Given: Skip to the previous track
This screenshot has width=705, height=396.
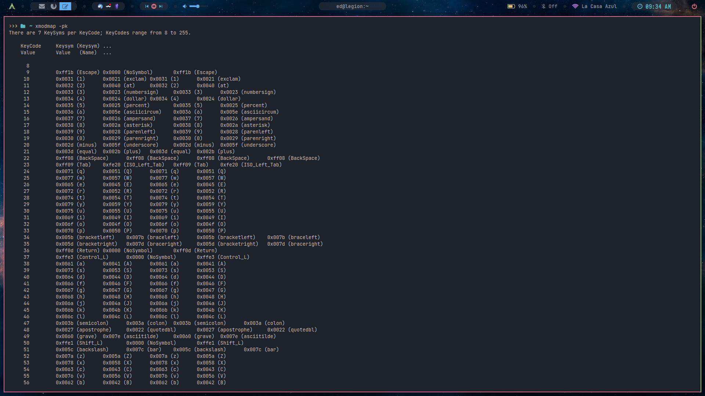Looking at the screenshot, I should point(147,6).
